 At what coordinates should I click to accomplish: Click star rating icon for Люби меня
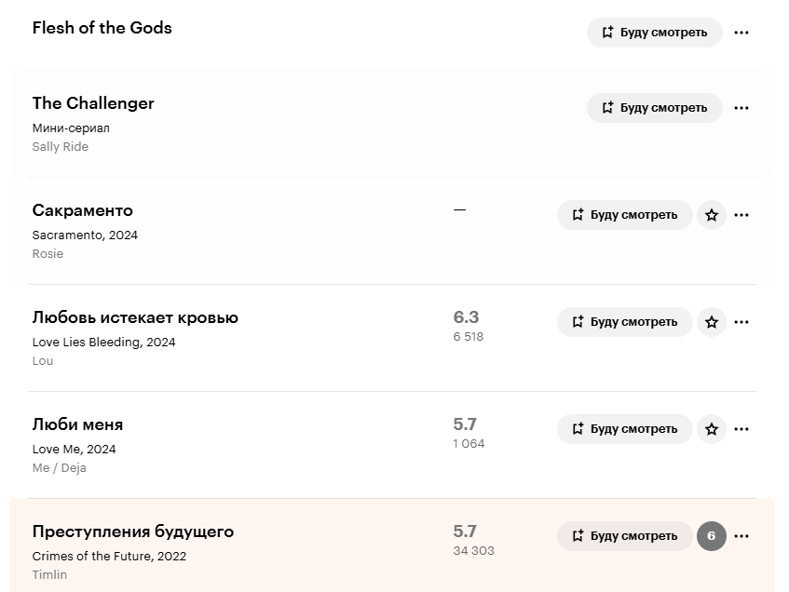point(711,429)
